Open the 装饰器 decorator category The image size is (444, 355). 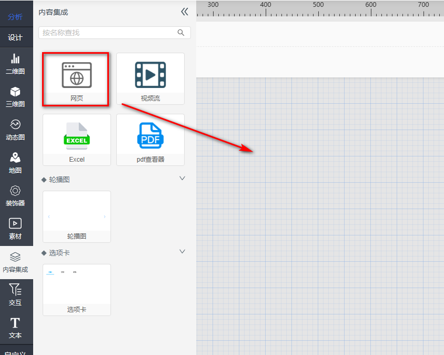pos(15,196)
